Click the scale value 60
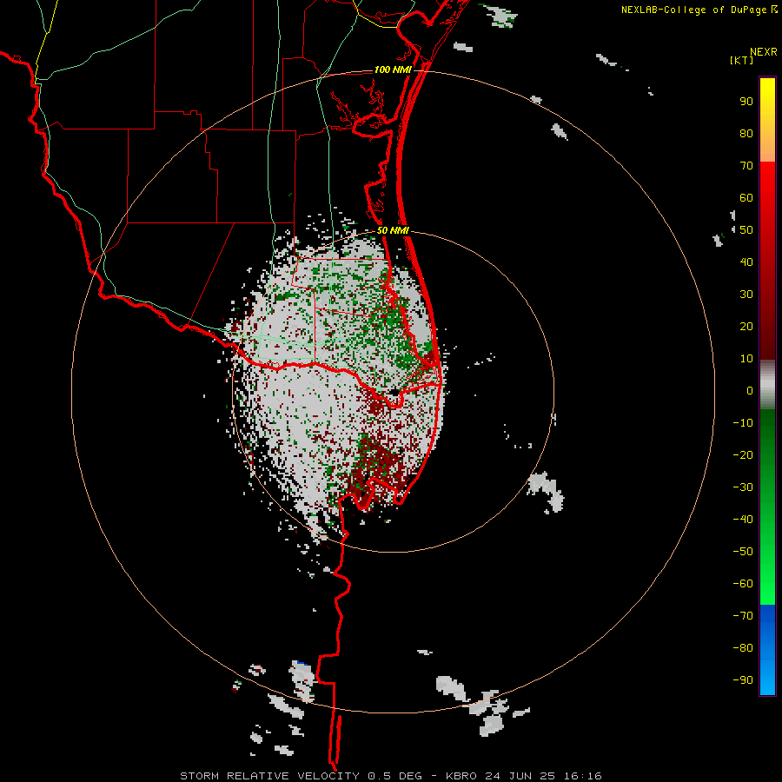The image size is (782, 782). [746, 198]
